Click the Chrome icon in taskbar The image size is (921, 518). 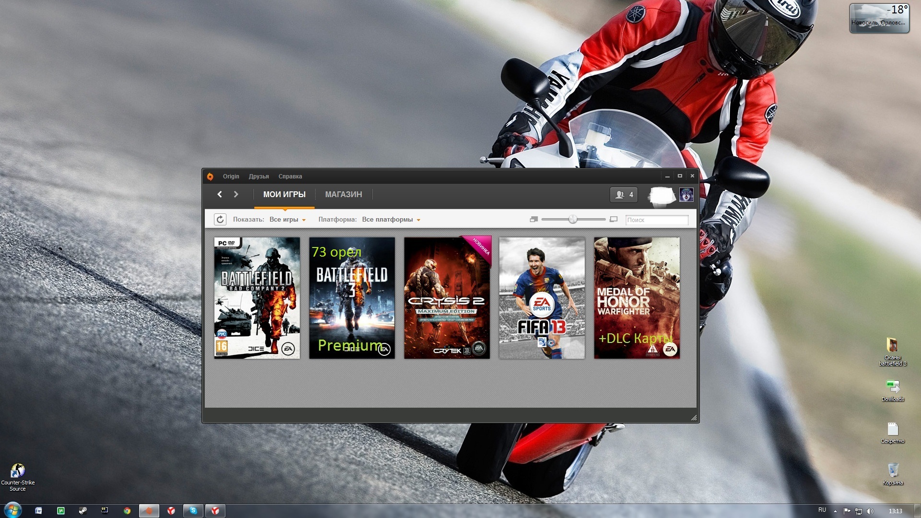pyautogui.click(x=127, y=511)
